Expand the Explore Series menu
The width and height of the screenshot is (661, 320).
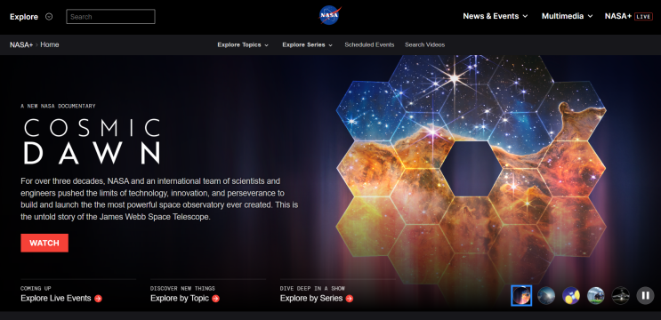[307, 44]
